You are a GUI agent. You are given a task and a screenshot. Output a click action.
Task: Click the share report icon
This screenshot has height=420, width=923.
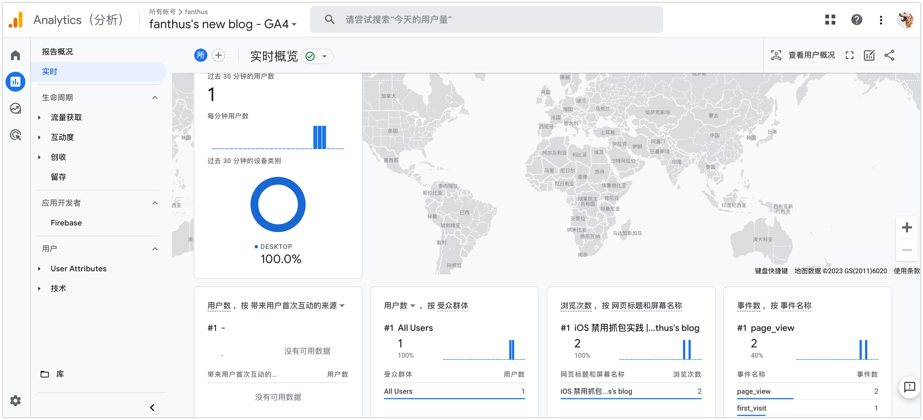point(889,55)
